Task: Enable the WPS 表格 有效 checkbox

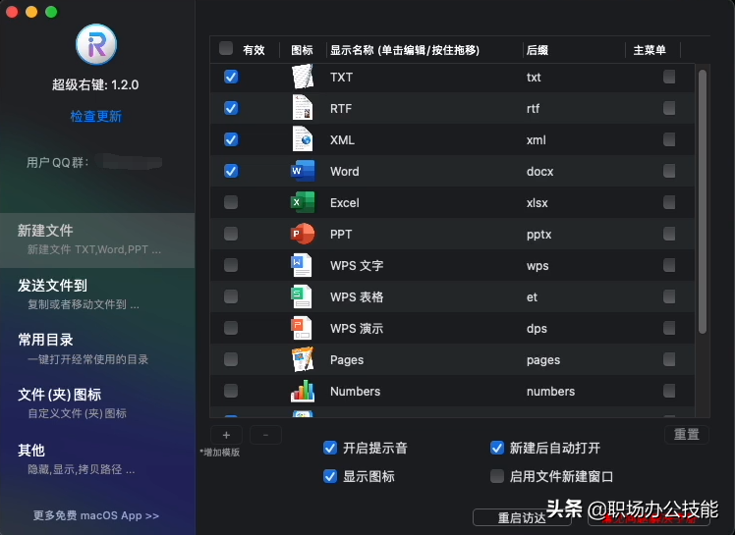Action: coord(231,296)
